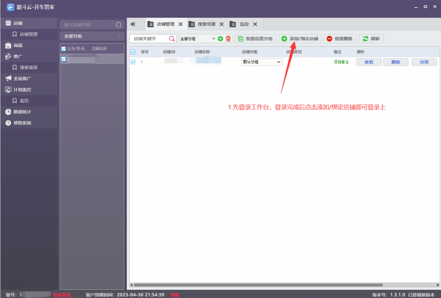Toggle the 全选/取消 checkbox
This screenshot has width=441, height=298.
64,49
